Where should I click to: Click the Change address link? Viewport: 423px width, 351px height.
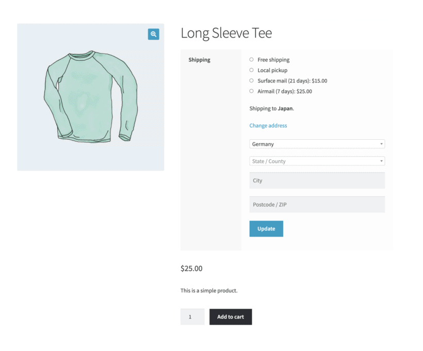[268, 125]
